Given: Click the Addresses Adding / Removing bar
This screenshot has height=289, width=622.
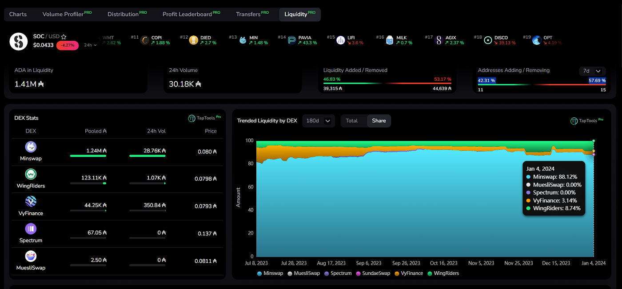Looking at the screenshot, I should tap(542, 84).
